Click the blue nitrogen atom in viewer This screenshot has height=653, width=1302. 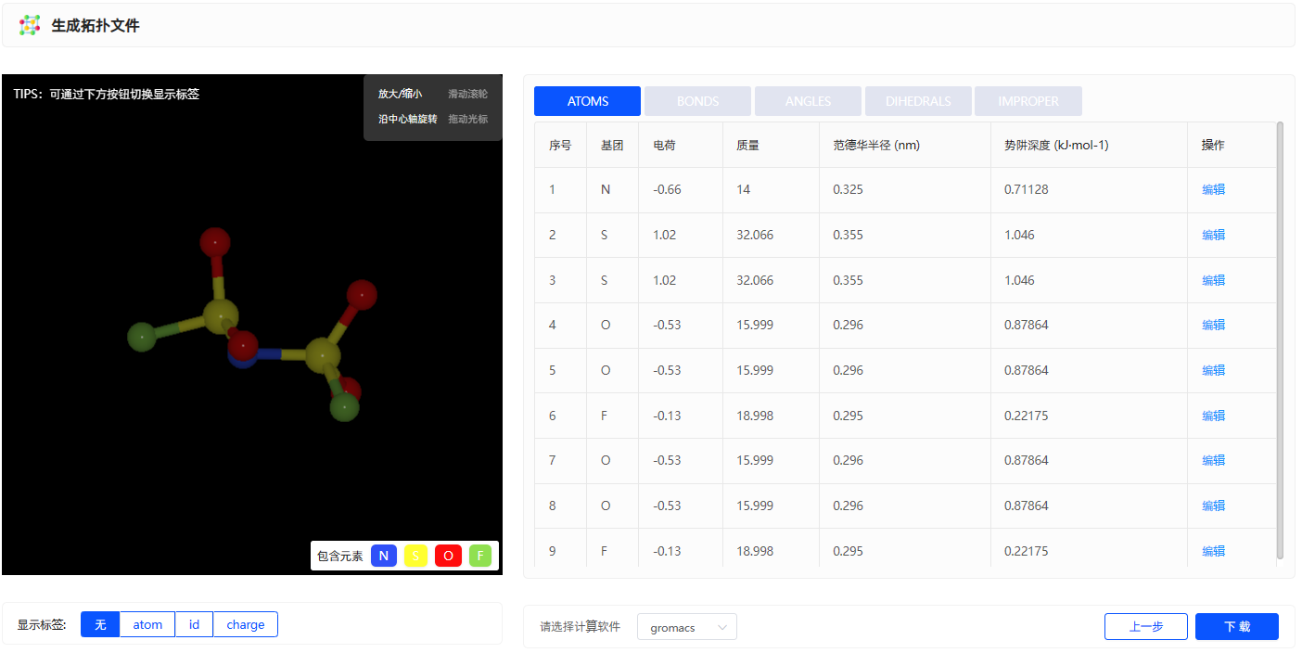pos(243,357)
